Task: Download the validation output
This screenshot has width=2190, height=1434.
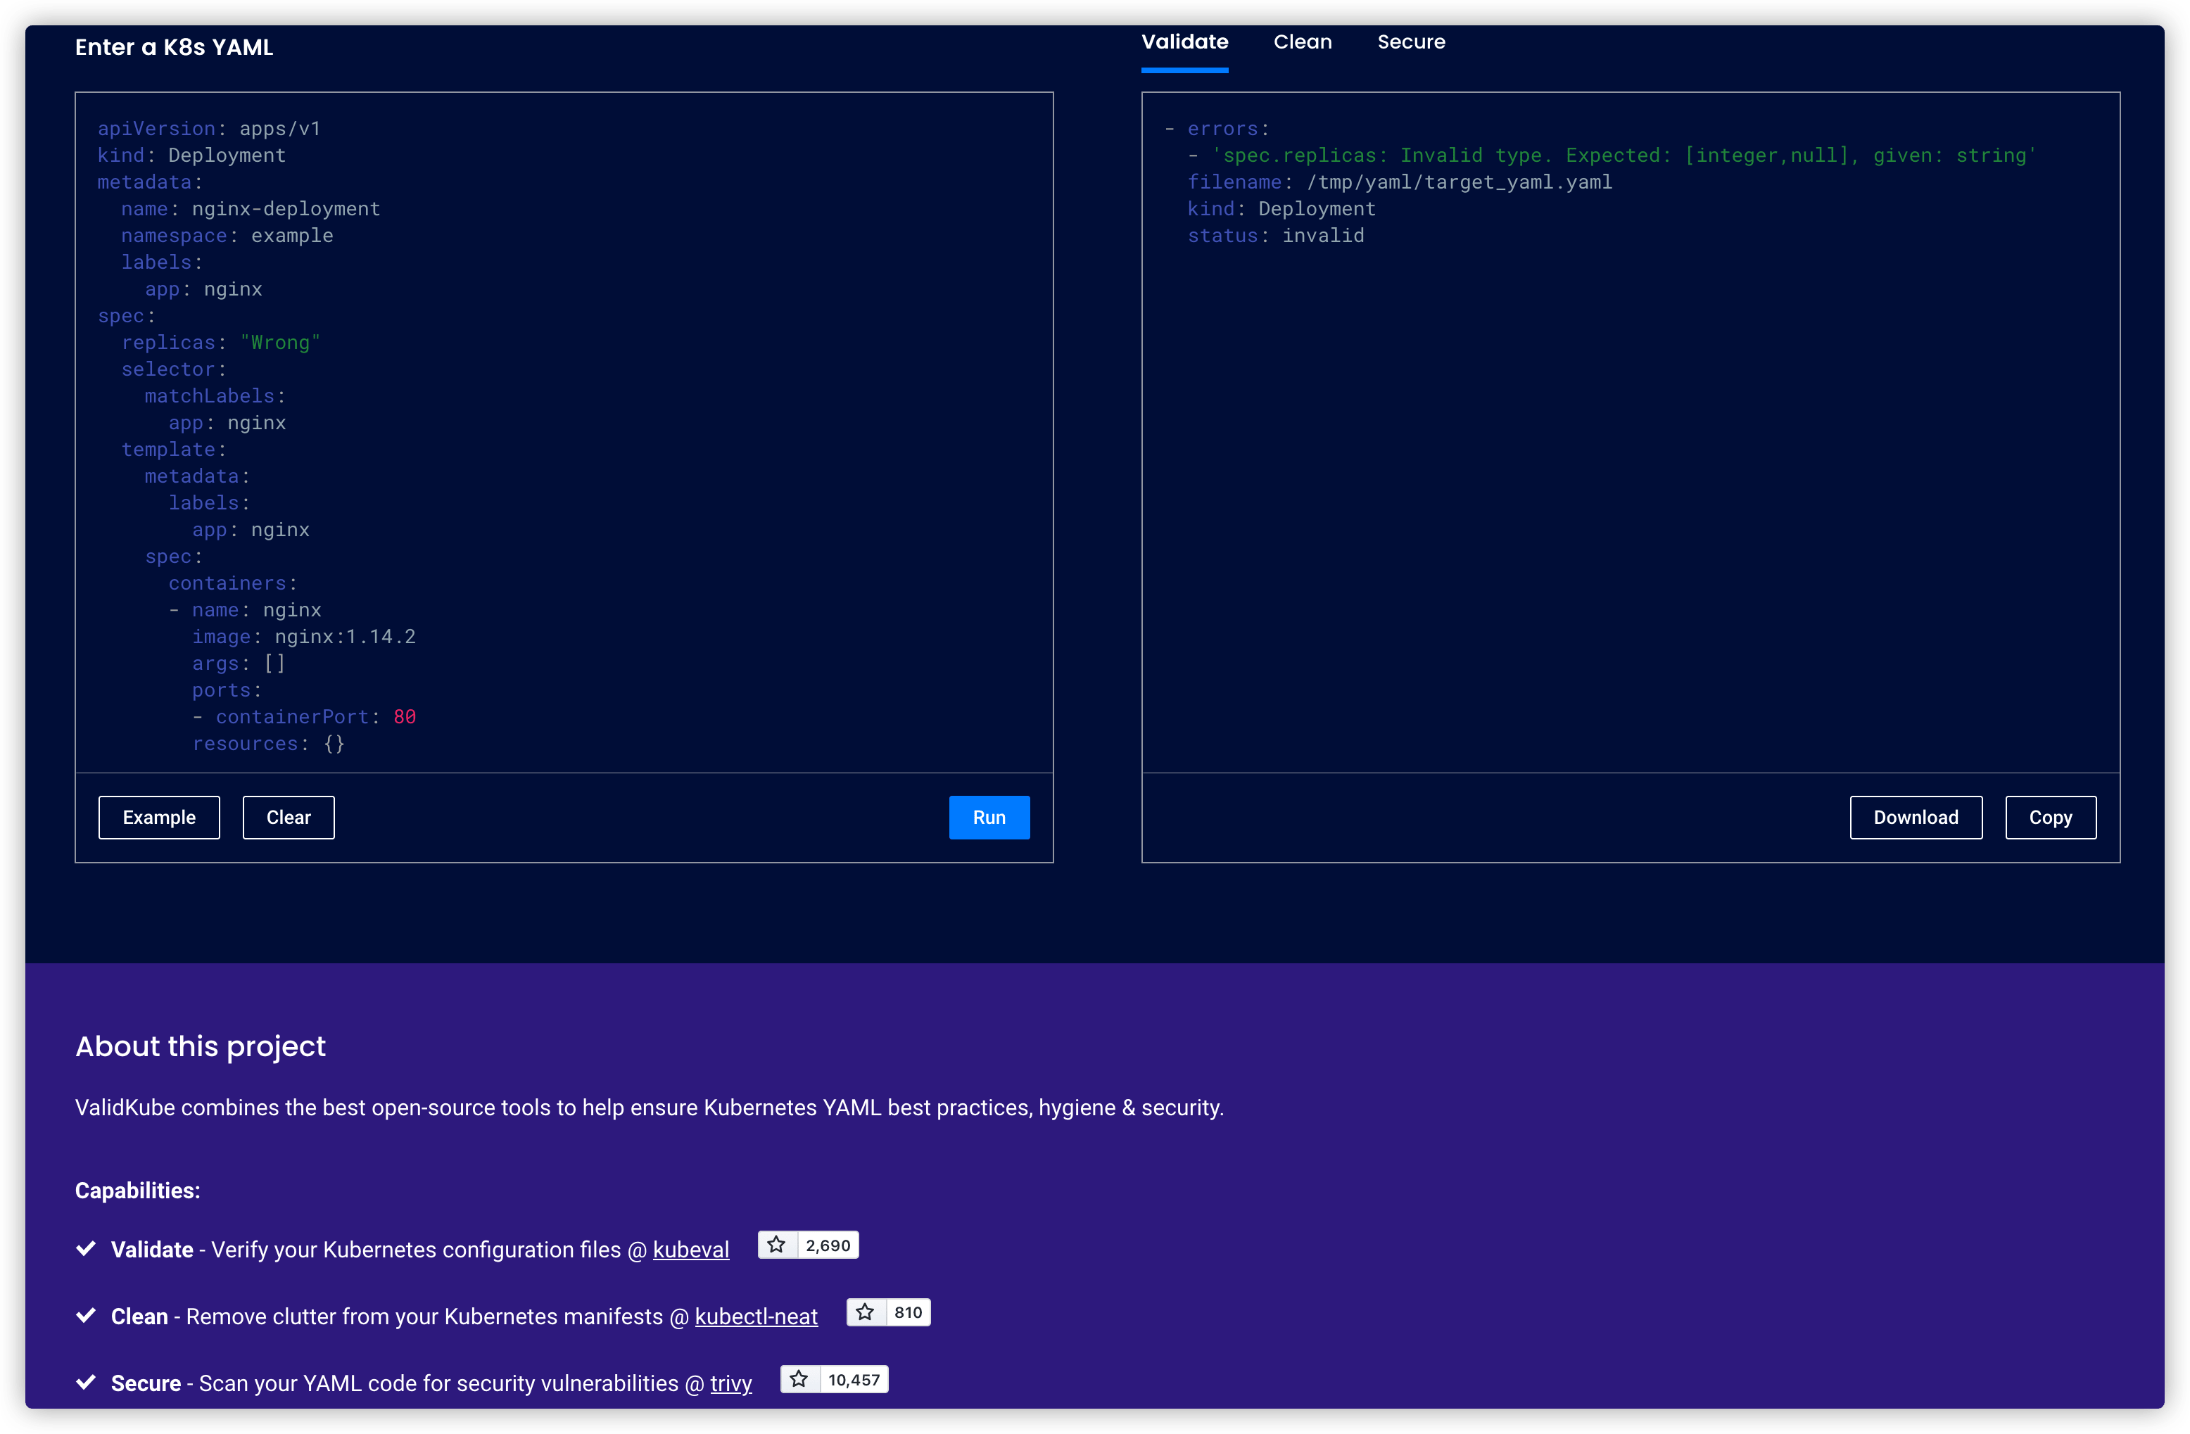Action: [x=1915, y=817]
